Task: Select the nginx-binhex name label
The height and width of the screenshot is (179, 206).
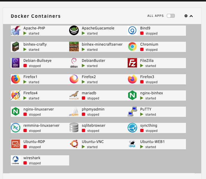Action: pyautogui.click(x=152, y=93)
